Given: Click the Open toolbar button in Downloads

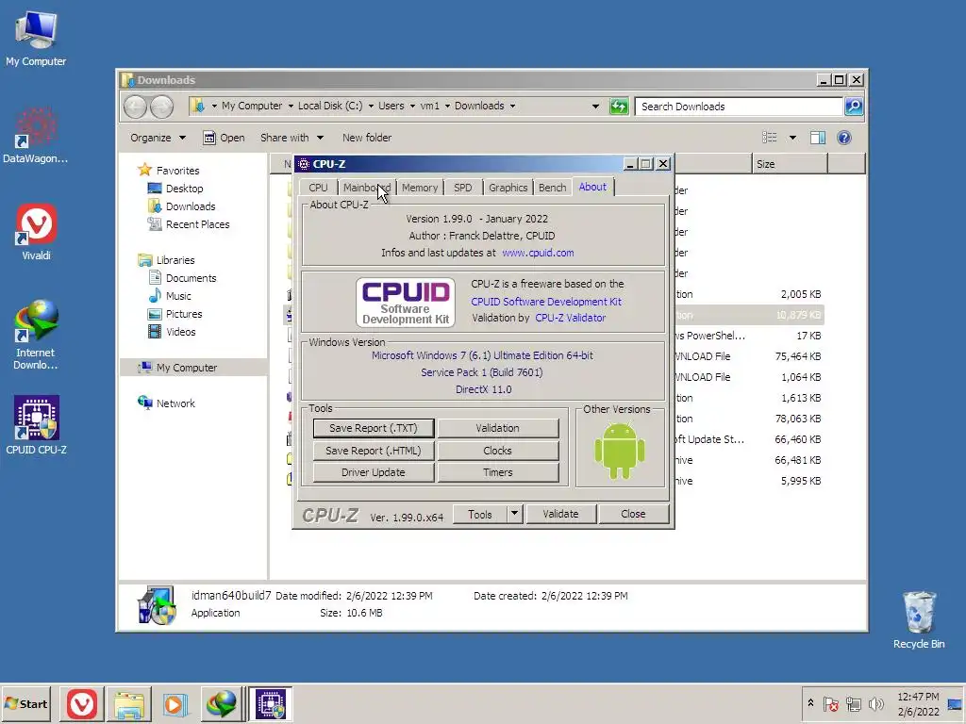Looking at the screenshot, I should (225, 138).
